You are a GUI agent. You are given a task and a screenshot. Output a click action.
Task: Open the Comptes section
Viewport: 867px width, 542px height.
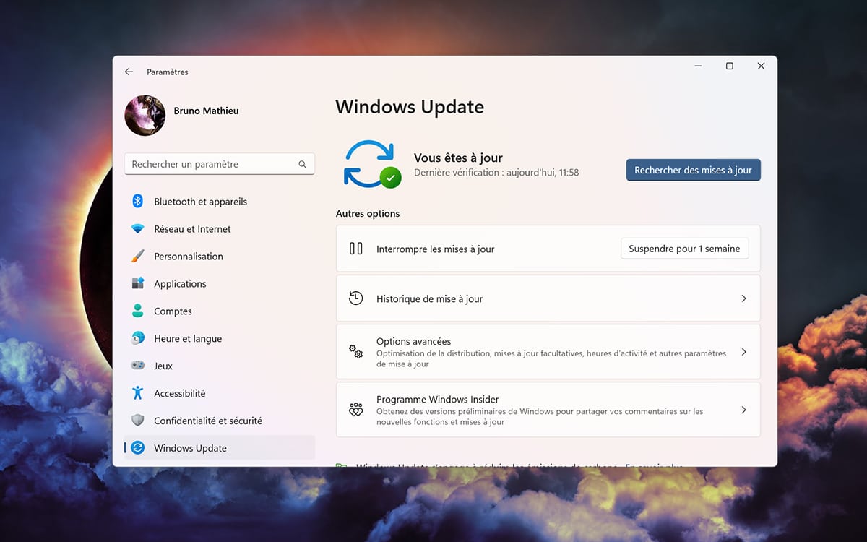coord(220,311)
